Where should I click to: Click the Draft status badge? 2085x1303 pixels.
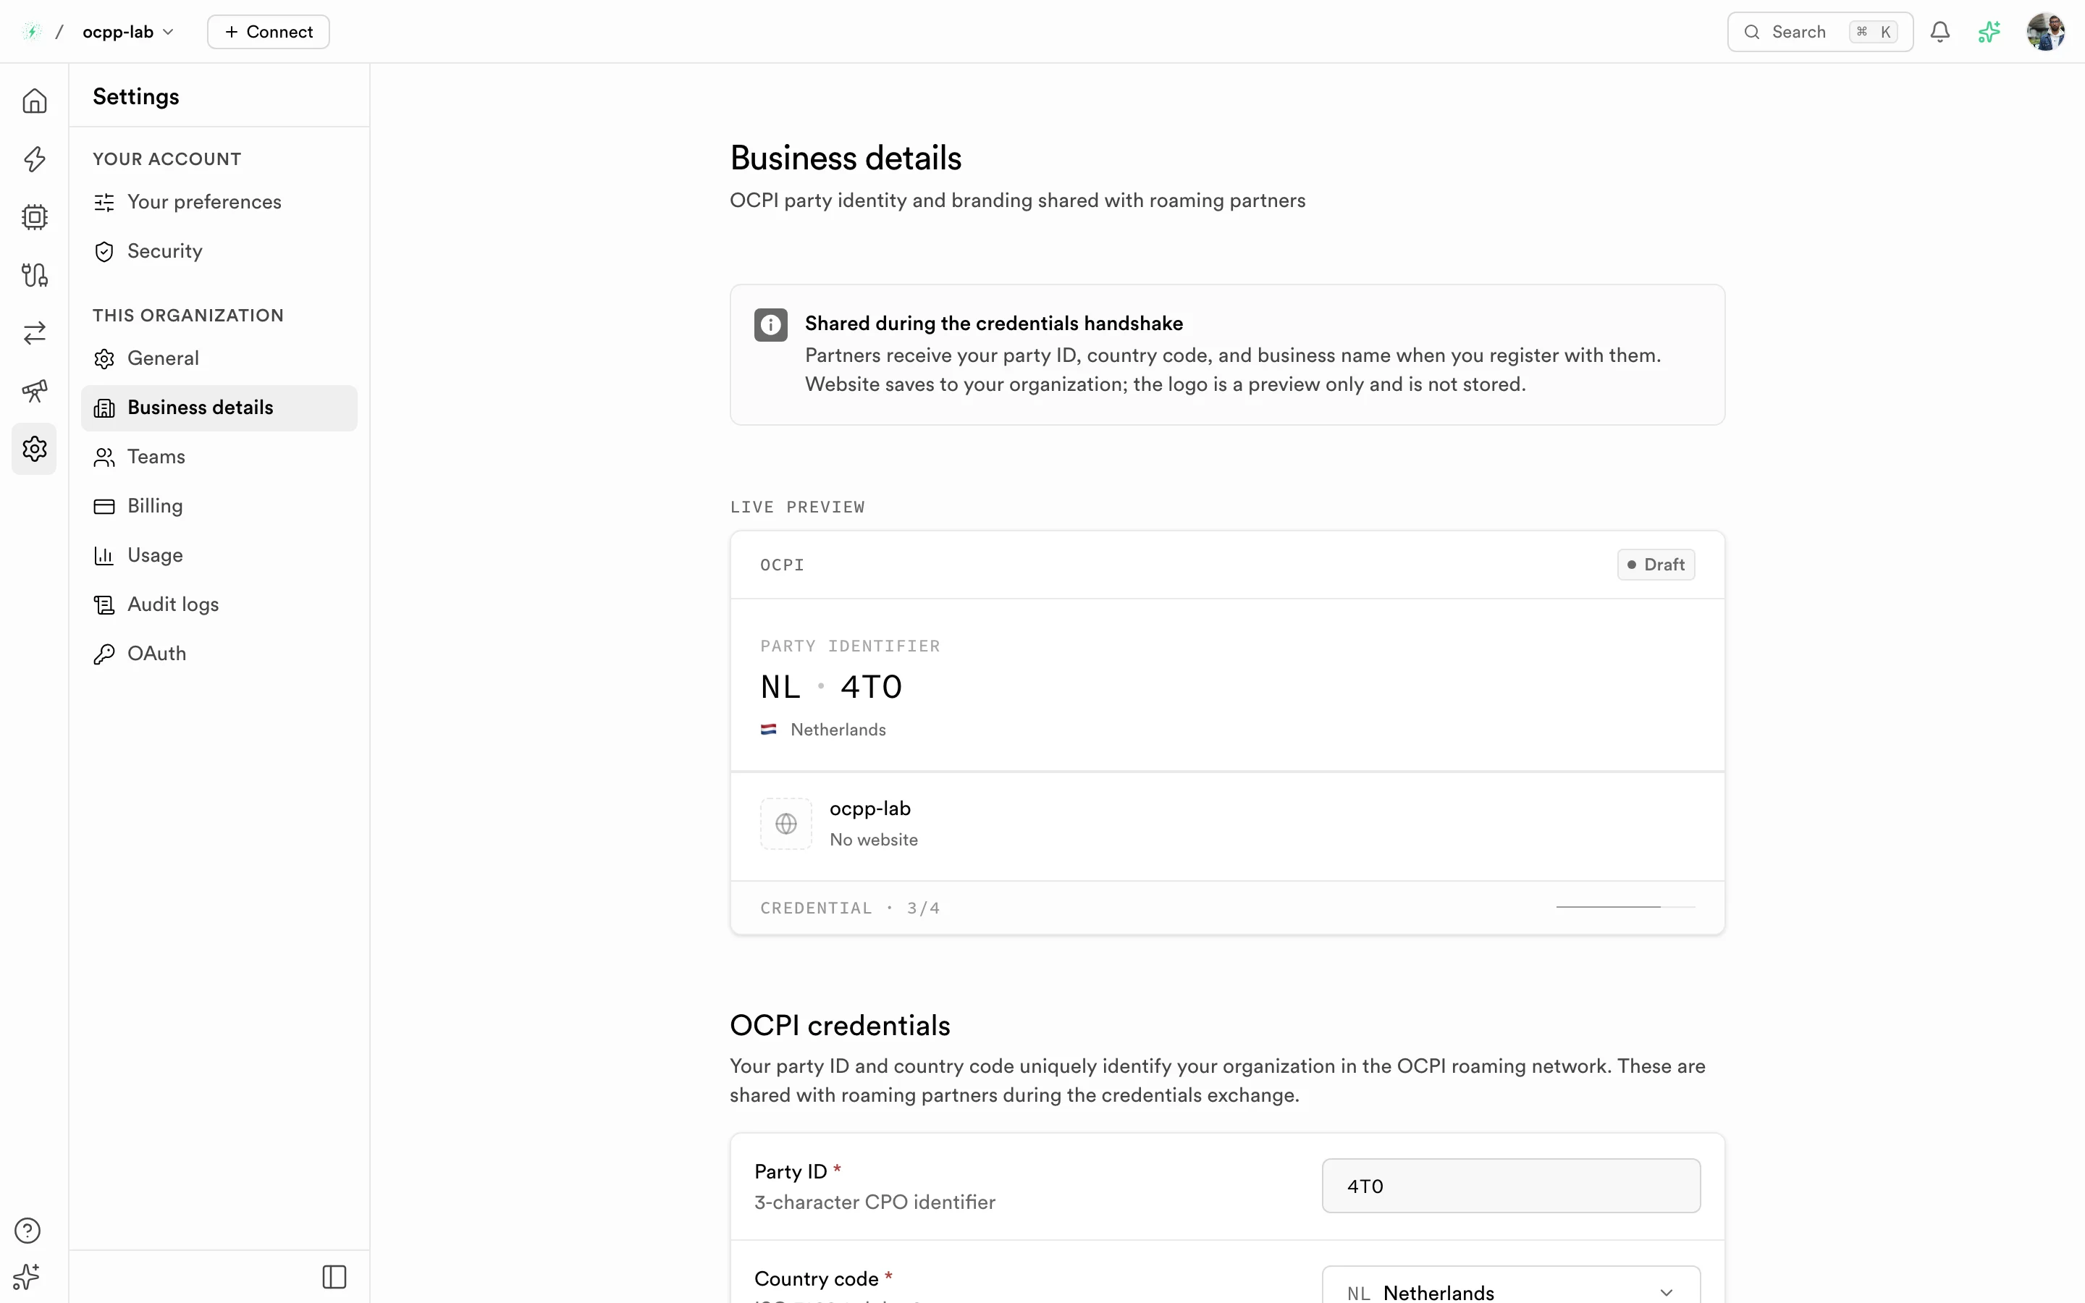pos(1655,565)
